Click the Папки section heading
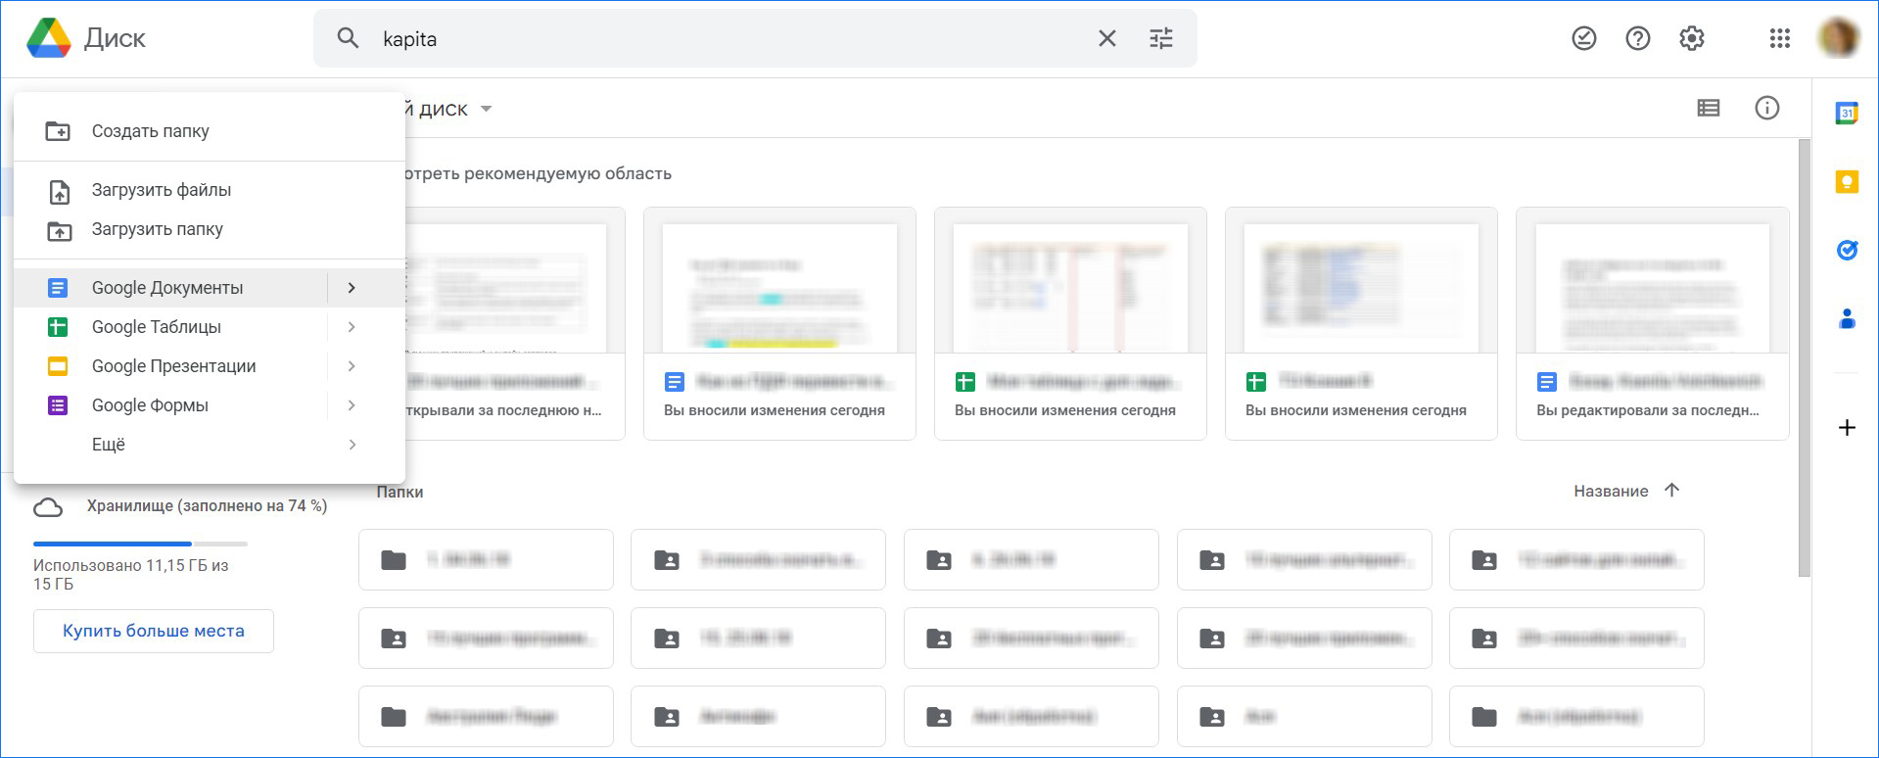 pyautogui.click(x=399, y=492)
